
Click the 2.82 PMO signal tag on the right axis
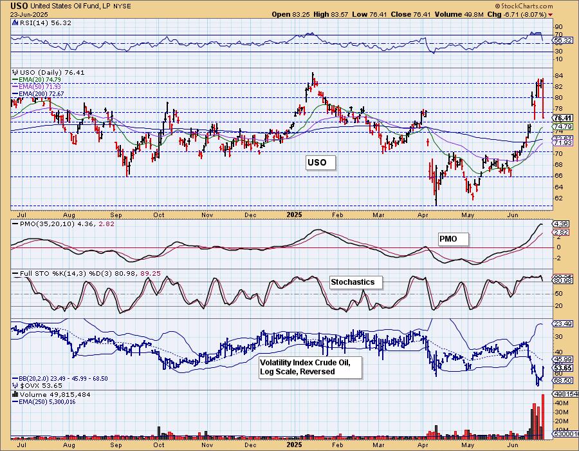[x=562, y=232]
